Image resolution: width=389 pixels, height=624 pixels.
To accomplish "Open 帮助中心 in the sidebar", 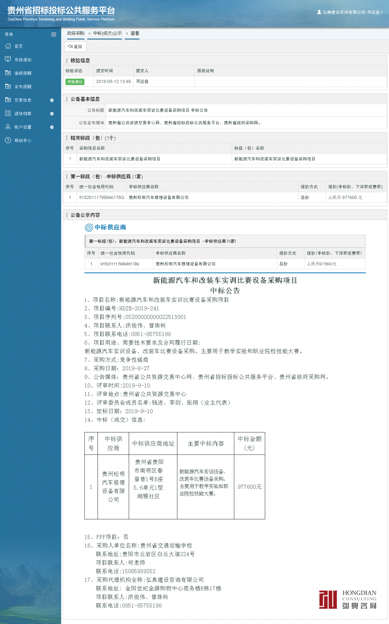I will [23, 141].
